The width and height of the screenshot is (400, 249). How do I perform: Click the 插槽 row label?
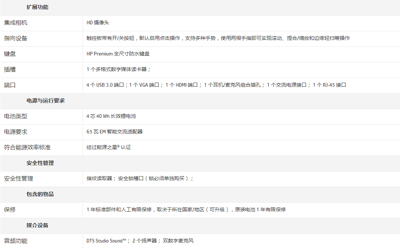click(10, 70)
